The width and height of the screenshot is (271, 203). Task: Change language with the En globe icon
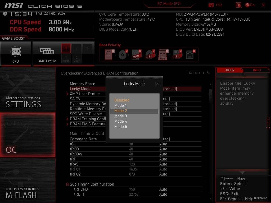(250, 5)
